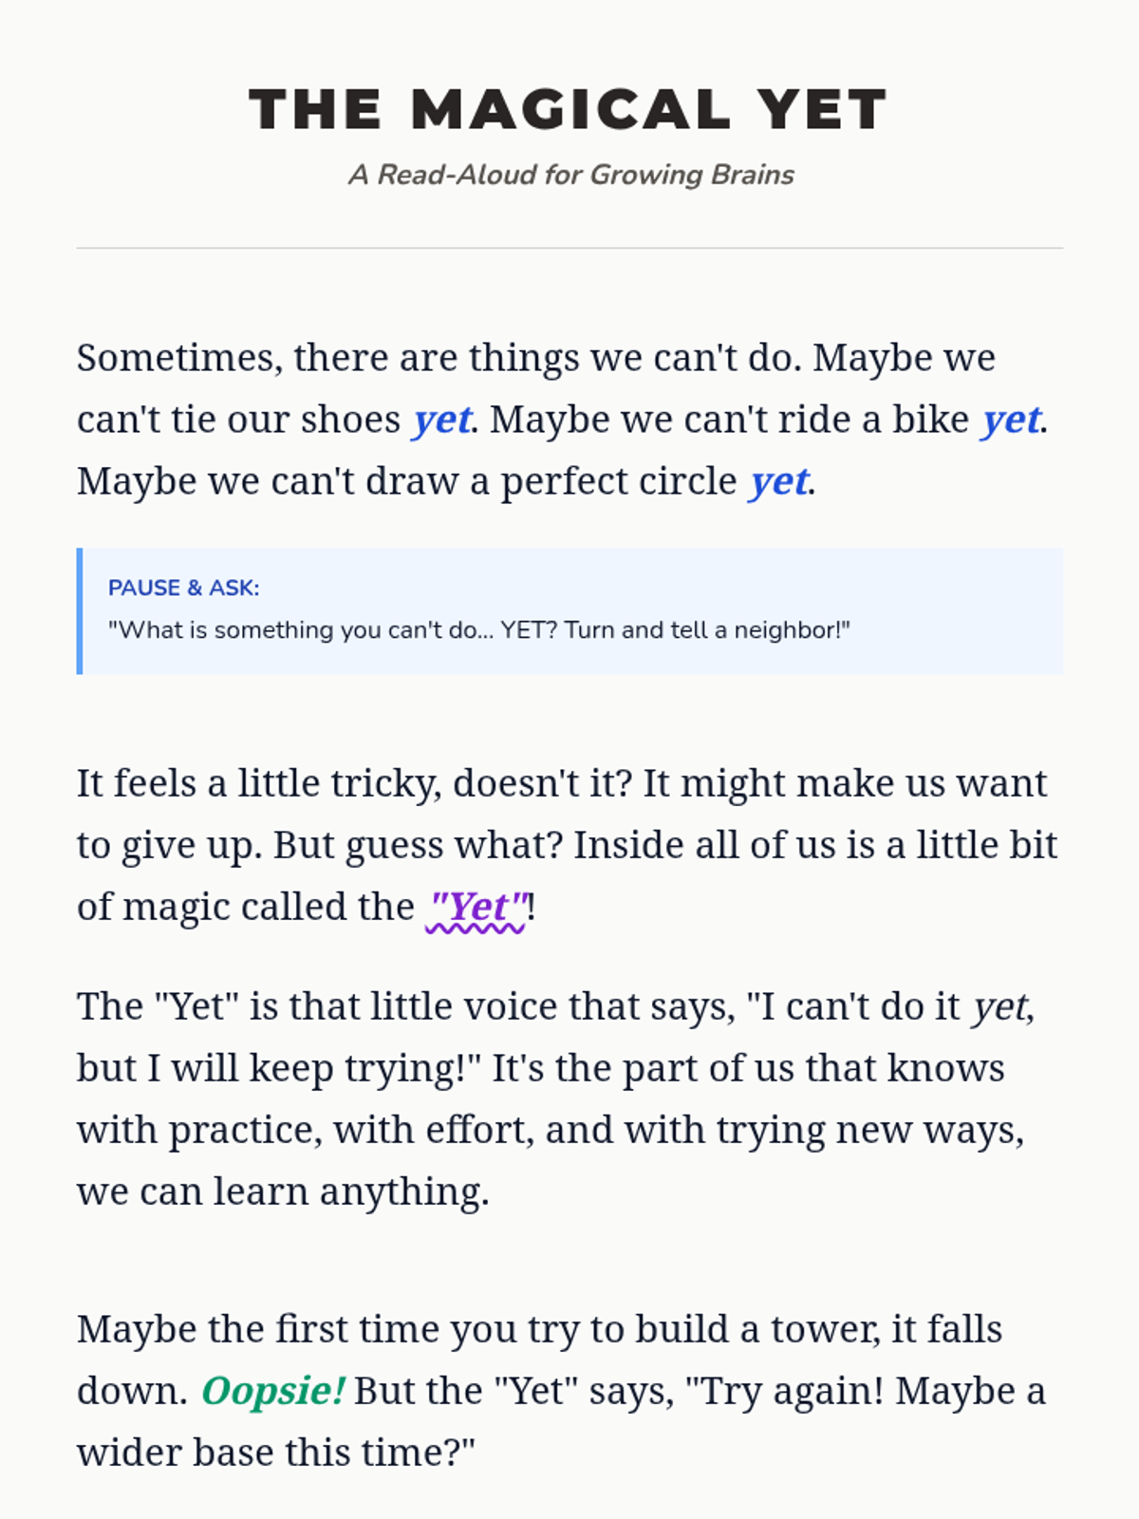Viewport: 1139px width, 1519px height.
Task: Click the italic "yet" after "I can't do it"
Action: click(x=999, y=1006)
